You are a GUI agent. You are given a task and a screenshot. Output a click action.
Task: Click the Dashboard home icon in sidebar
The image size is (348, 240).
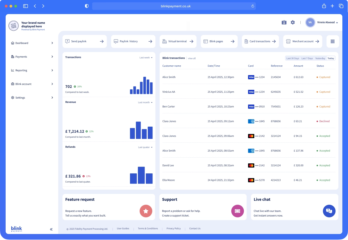pyautogui.click(x=13, y=43)
